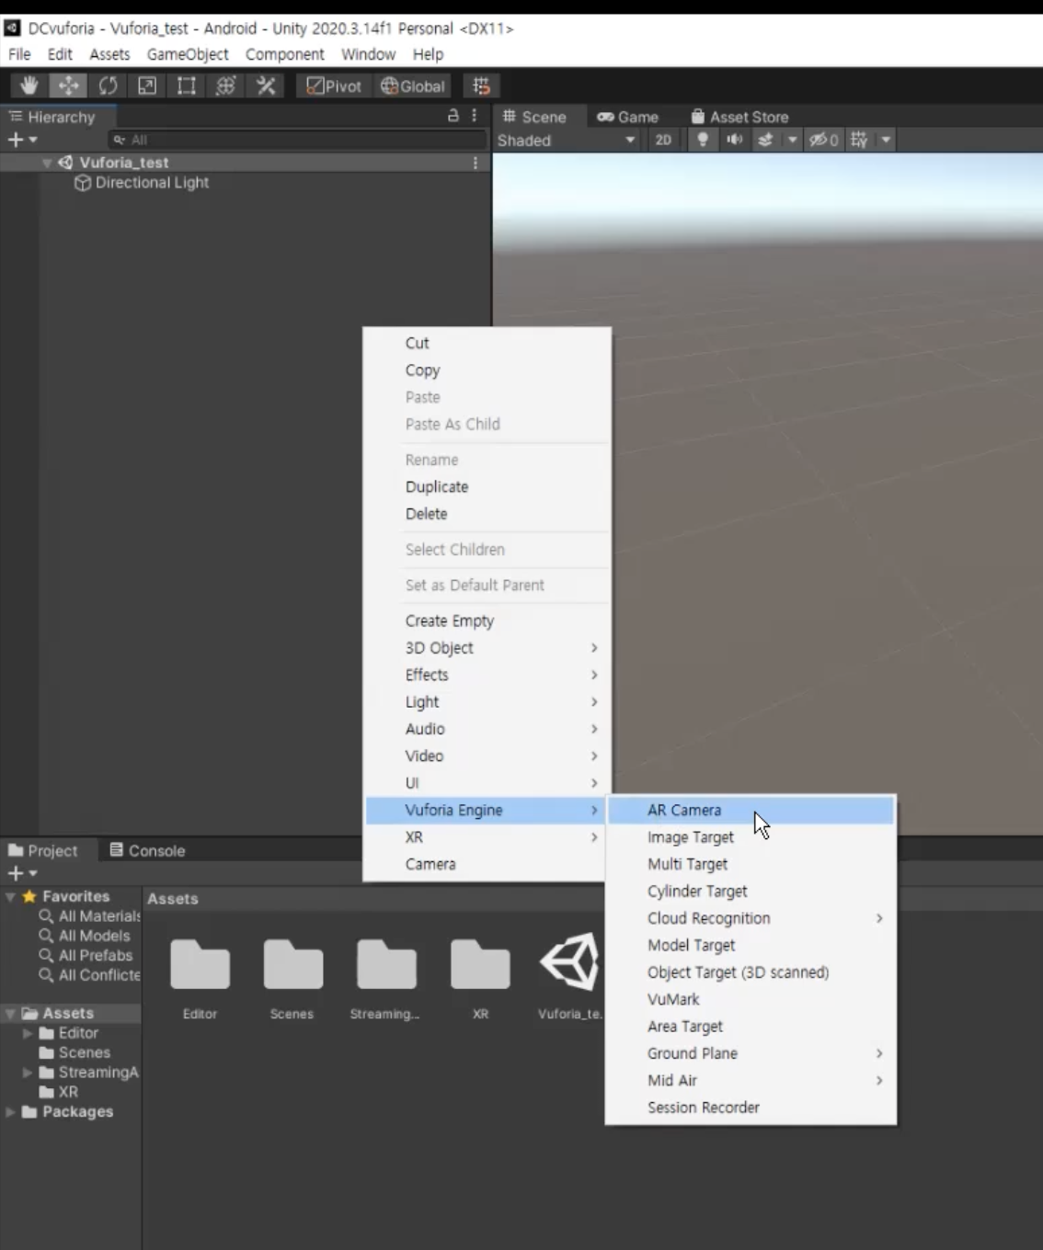Screen dimensions: 1043x1250
Task: Expand the Light submenu
Action: point(487,702)
